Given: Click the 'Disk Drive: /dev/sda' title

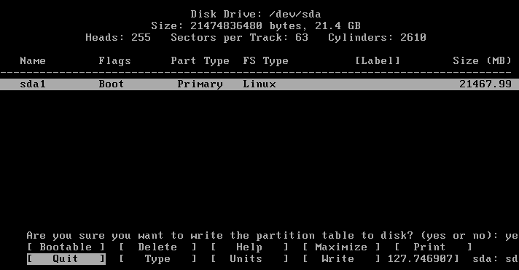Looking at the screenshot, I should click(256, 15).
